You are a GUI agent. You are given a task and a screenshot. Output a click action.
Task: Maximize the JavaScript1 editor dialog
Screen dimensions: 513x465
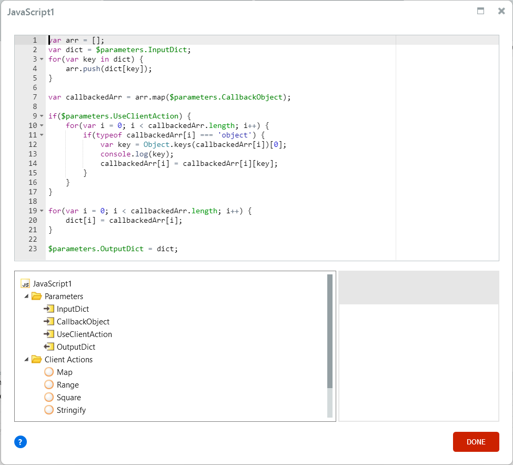[480, 11]
